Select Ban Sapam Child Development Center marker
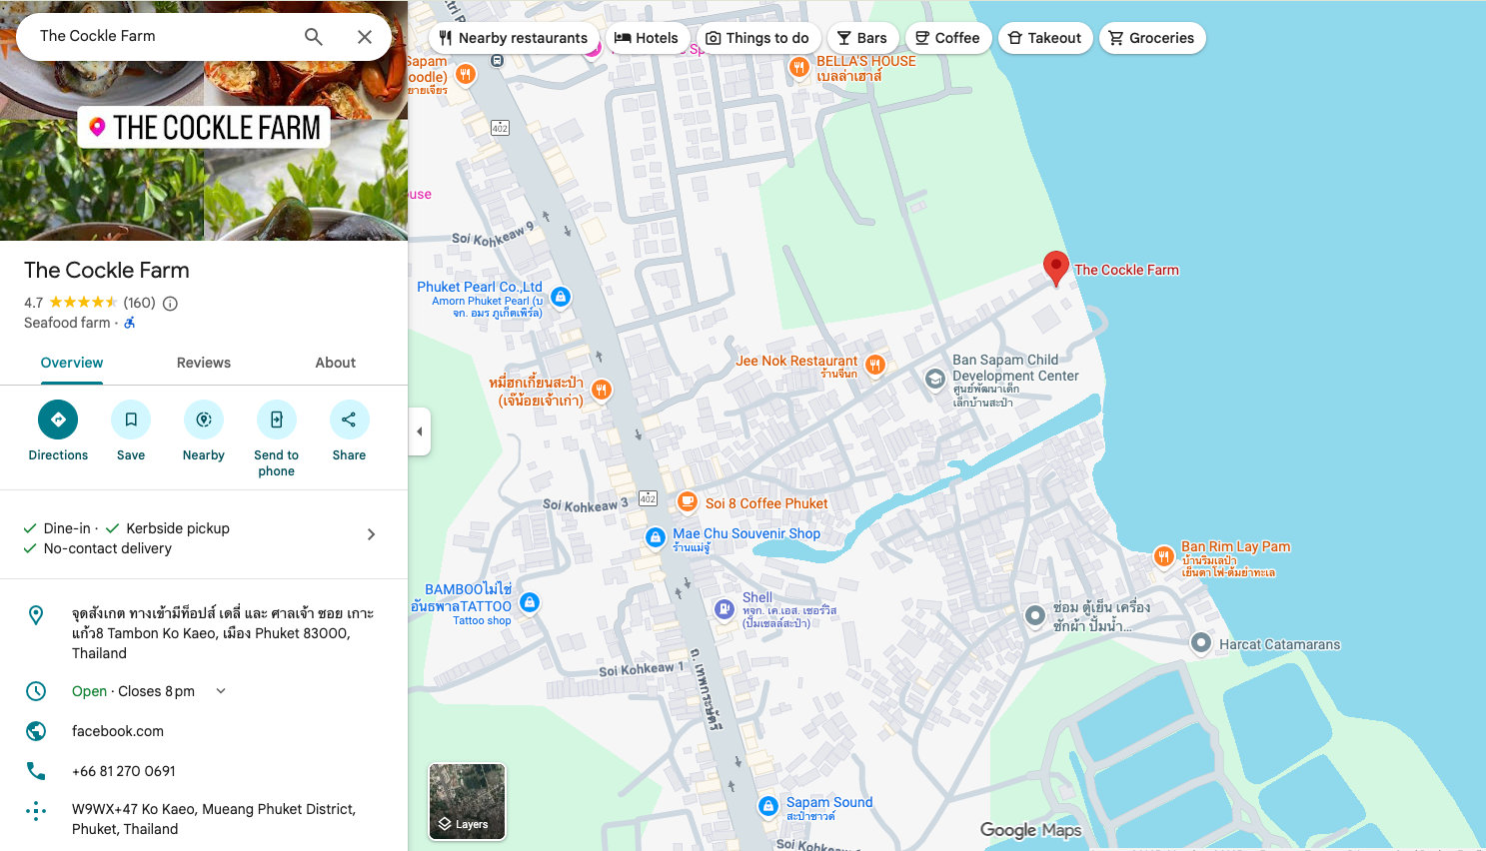This screenshot has width=1486, height=851. tap(934, 379)
